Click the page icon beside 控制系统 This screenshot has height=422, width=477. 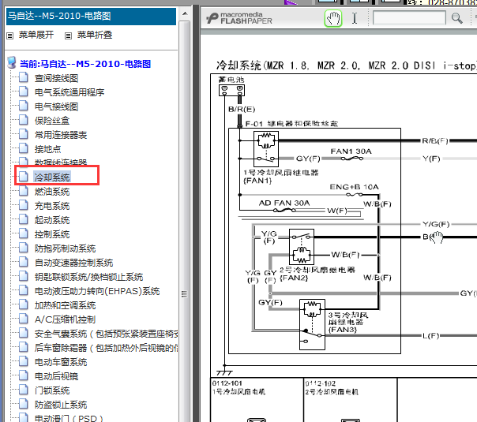pyautogui.click(x=24, y=233)
